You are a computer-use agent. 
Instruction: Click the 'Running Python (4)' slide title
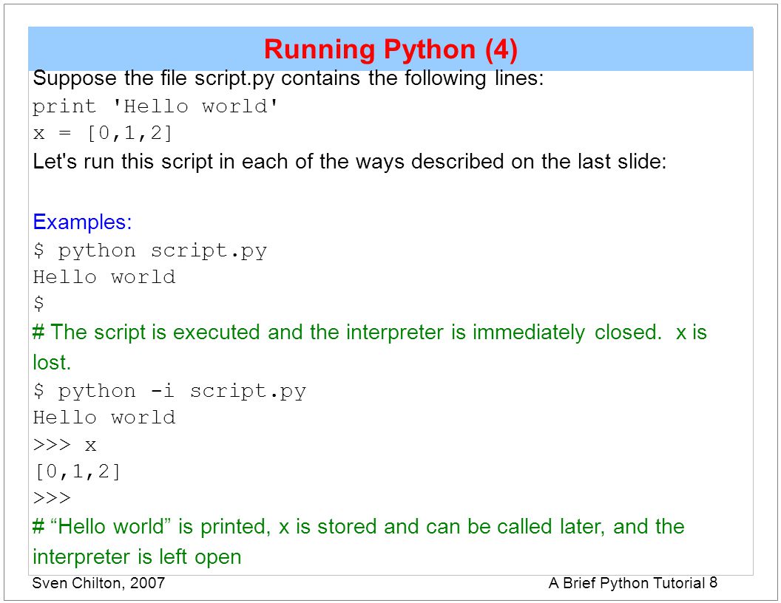pyautogui.click(x=390, y=50)
